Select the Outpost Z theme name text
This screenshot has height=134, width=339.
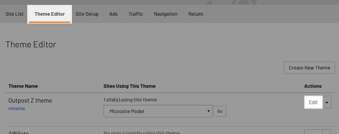tap(30, 101)
